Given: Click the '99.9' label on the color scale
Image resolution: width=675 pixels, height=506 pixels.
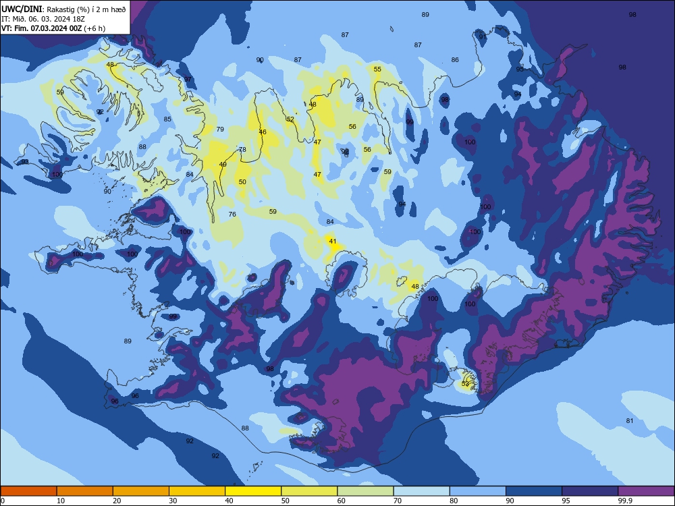Looking at the screenshot, I should (x=624, y=501).
